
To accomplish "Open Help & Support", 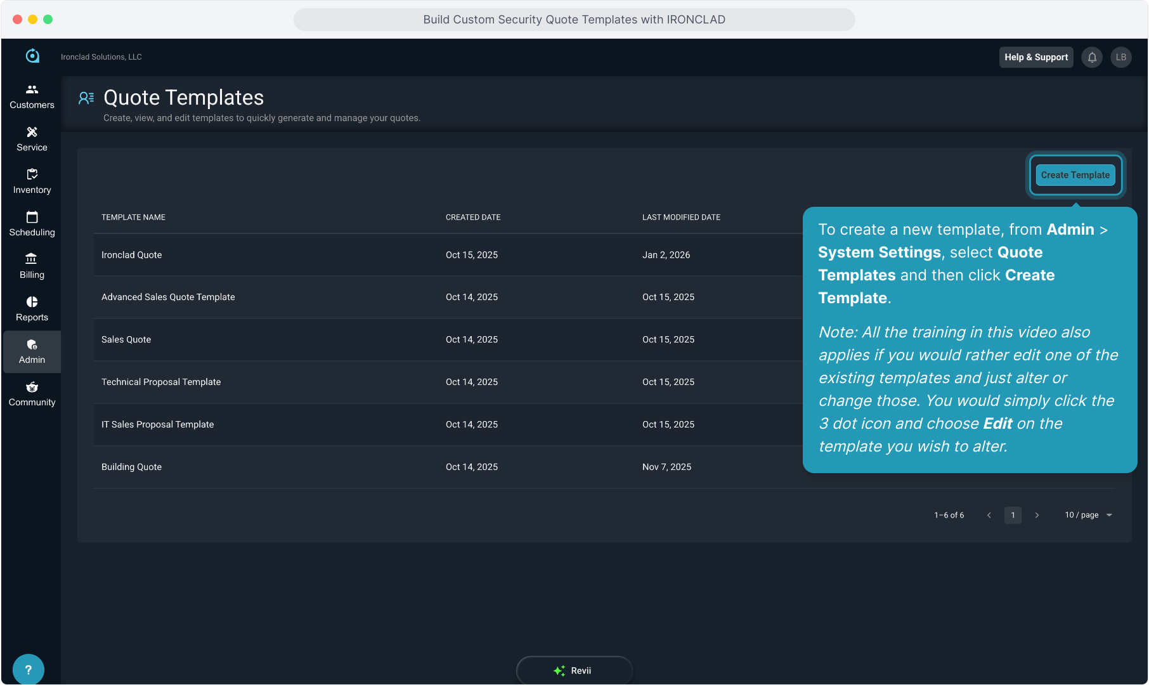I will pos(1036,57).
